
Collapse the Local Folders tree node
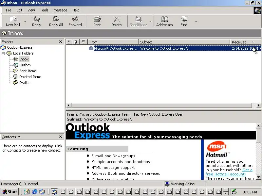click(x=3, y=54)
